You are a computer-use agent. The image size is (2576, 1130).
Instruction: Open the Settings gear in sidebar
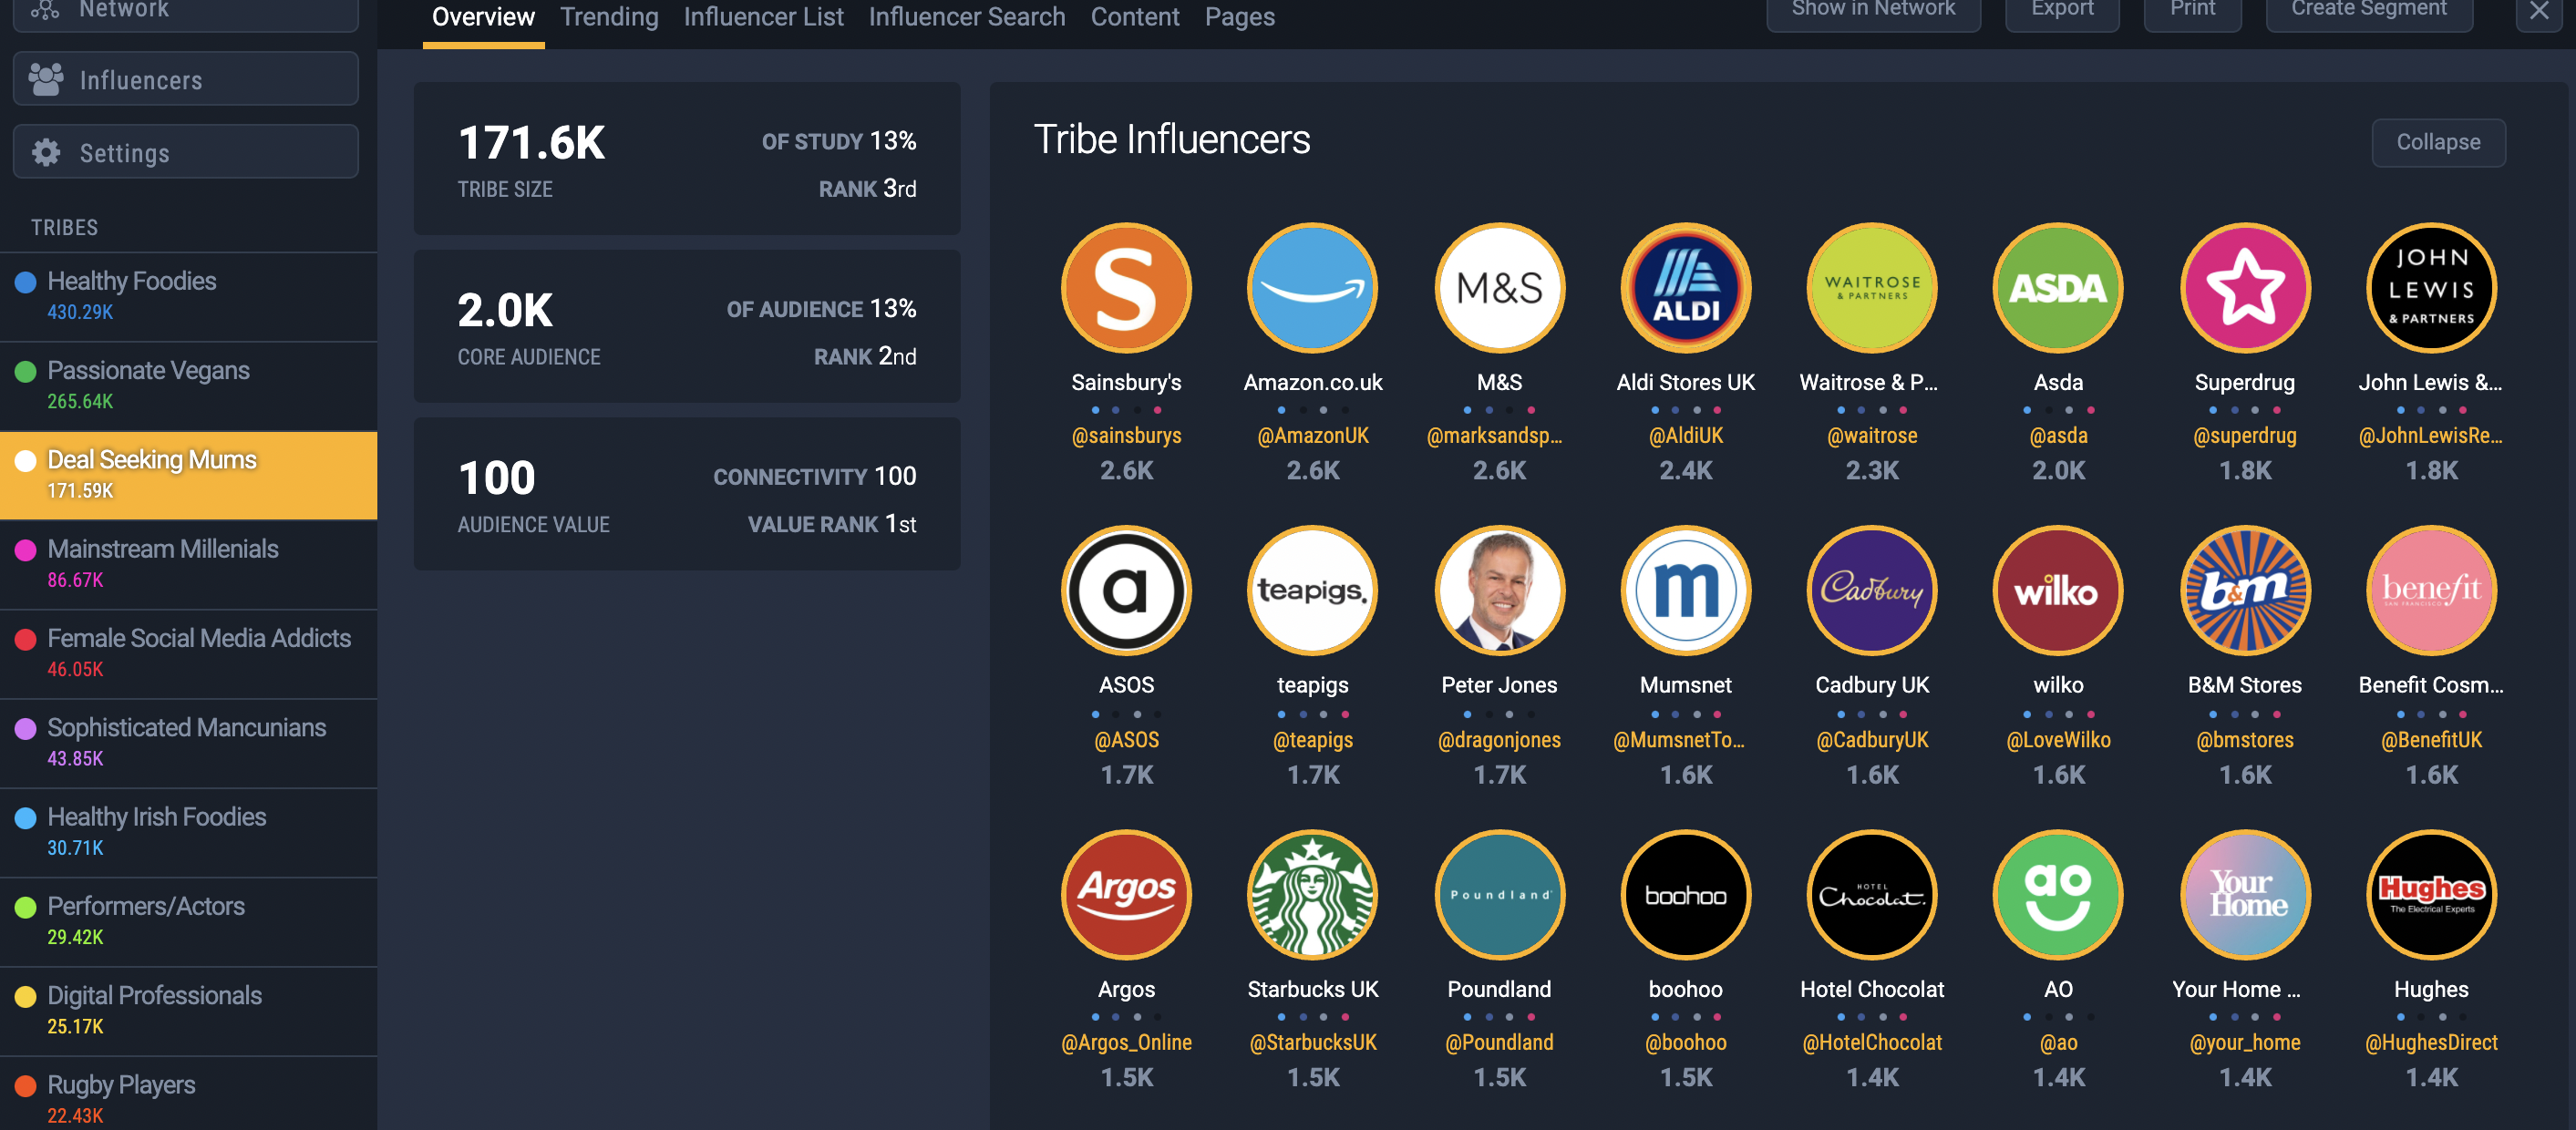[x=46, y=152]
